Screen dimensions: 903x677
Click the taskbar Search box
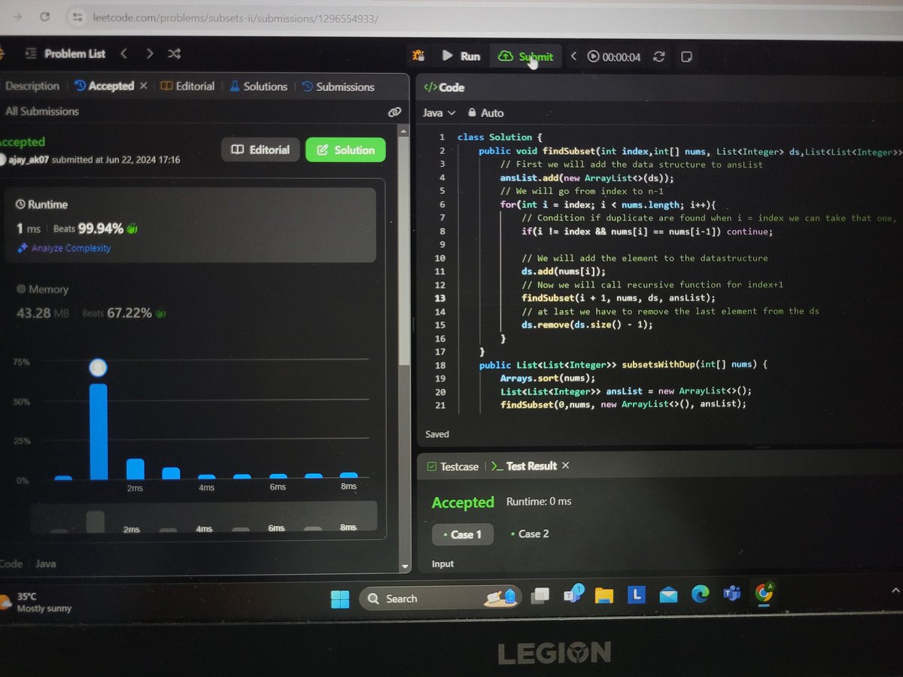point(439,599)
